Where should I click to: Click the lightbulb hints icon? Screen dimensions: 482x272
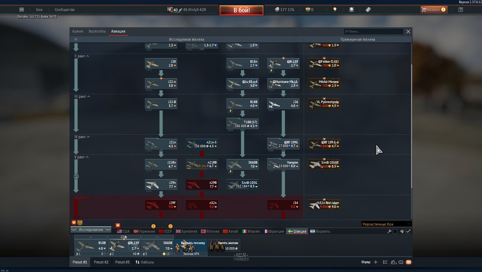tap(335, 10)
